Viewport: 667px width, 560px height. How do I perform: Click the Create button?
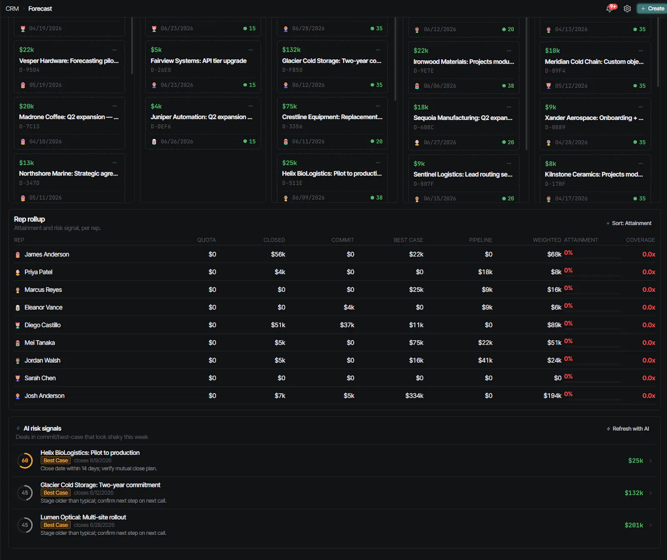coord(652,8)
